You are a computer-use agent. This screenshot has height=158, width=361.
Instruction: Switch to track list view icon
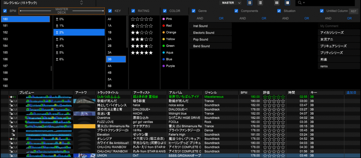[x=250, y=3]
